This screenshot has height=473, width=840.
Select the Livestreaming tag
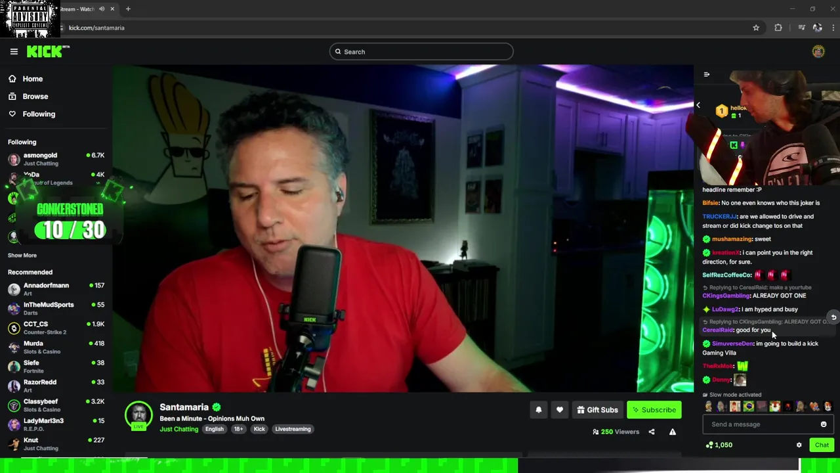pyautogui.click(x=293, y=429)
